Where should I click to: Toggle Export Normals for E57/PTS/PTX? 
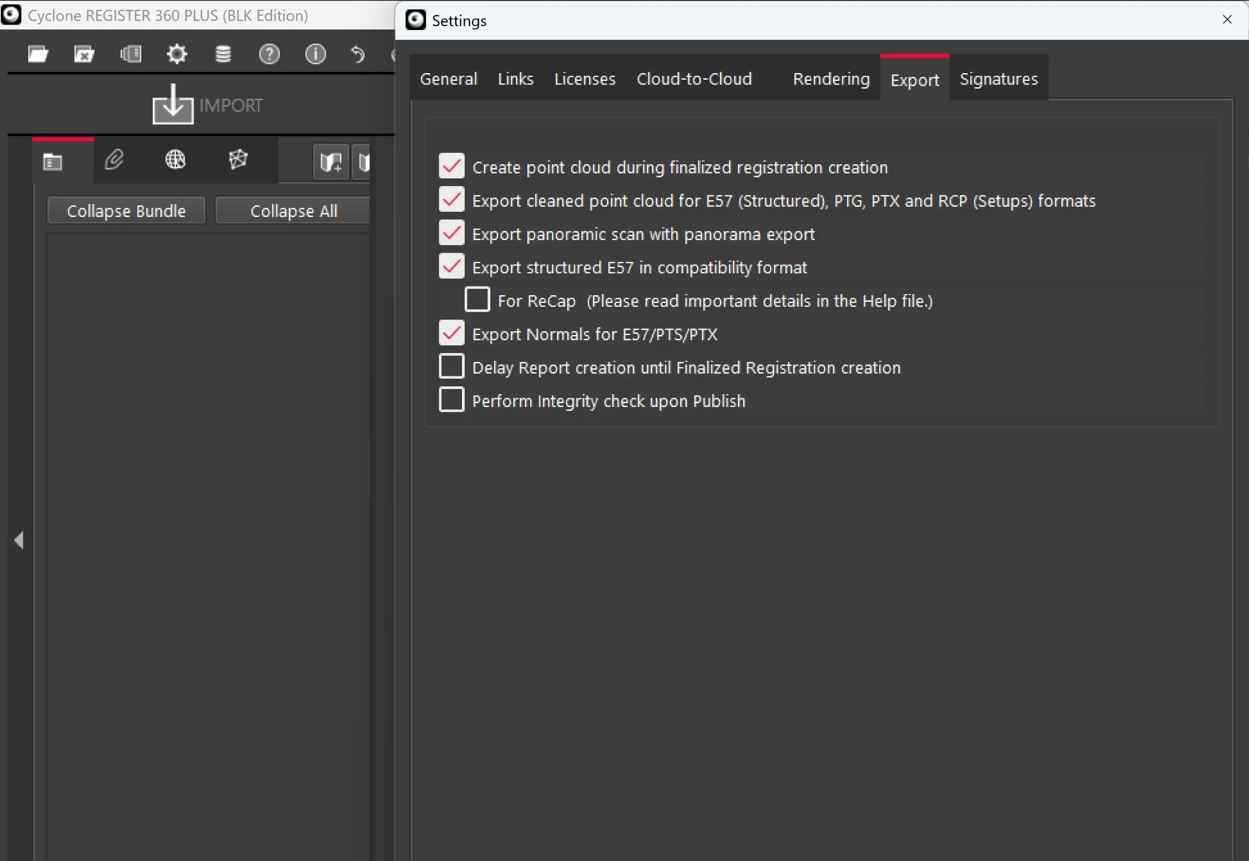(x=452, y=333)
